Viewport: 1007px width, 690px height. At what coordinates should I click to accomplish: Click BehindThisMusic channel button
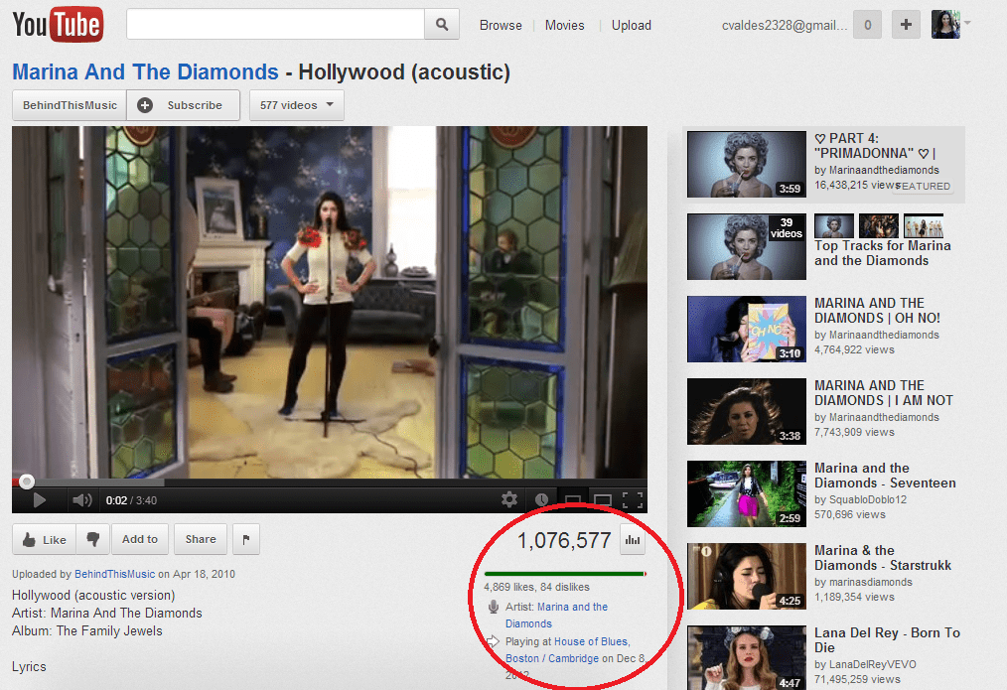[70, 105]
